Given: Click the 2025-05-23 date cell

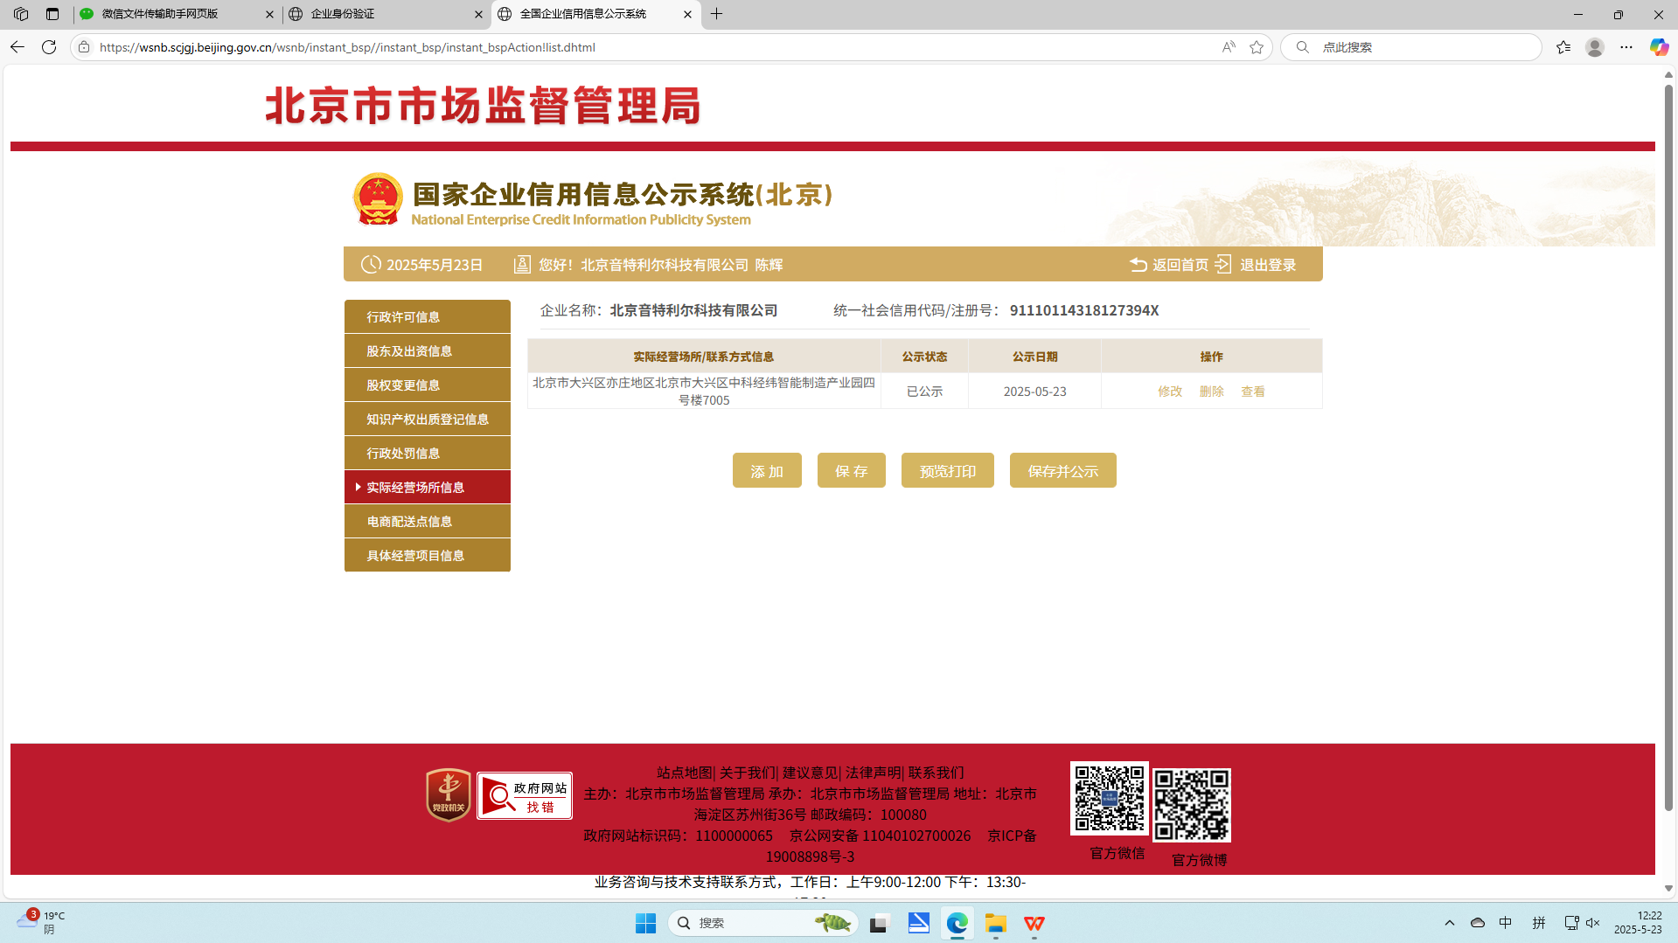Looking at the screenshot, I should (x=1034, y=392).
